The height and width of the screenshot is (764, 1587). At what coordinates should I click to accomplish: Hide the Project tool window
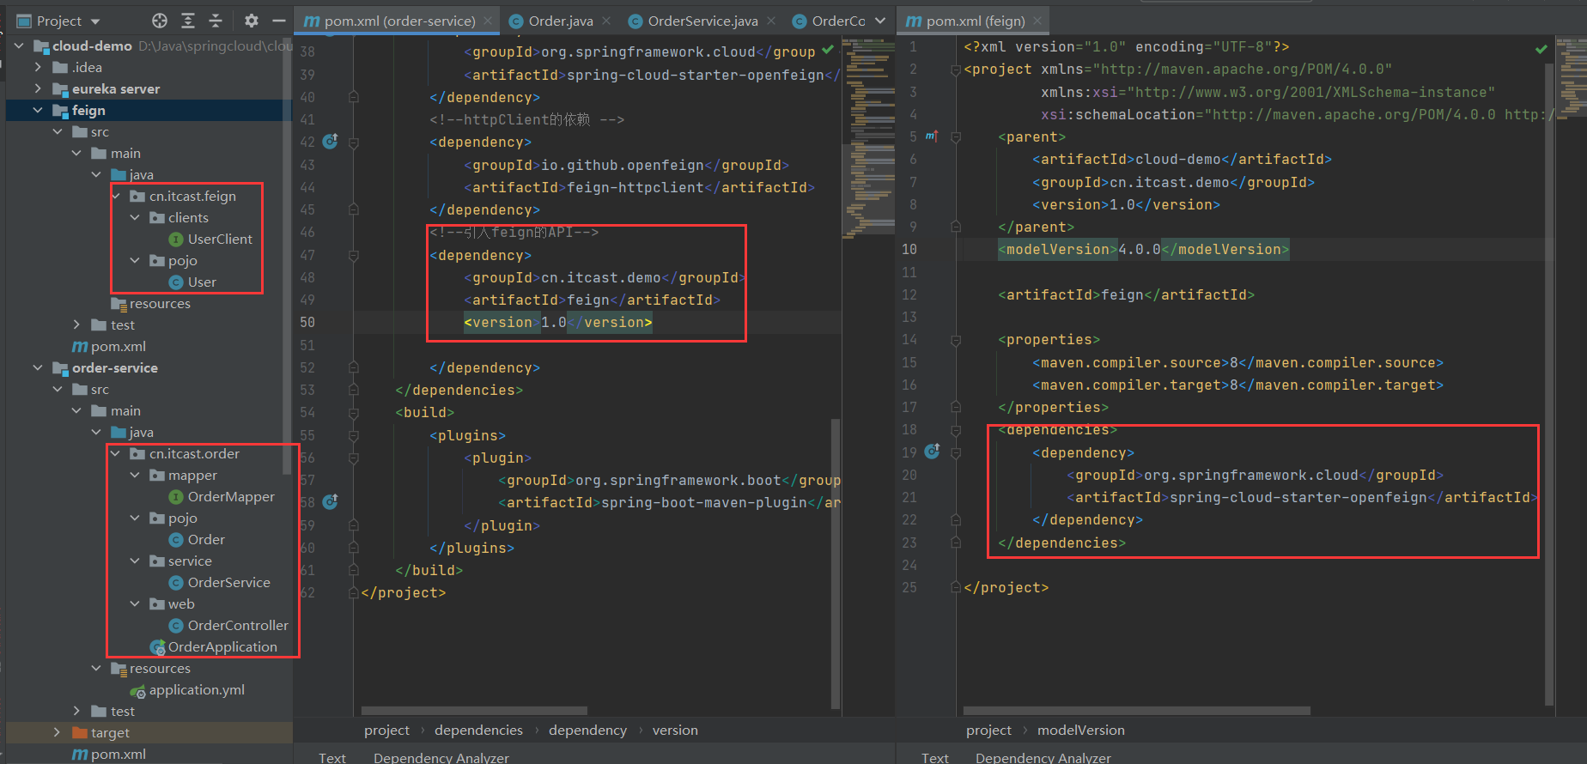point(278,21)
